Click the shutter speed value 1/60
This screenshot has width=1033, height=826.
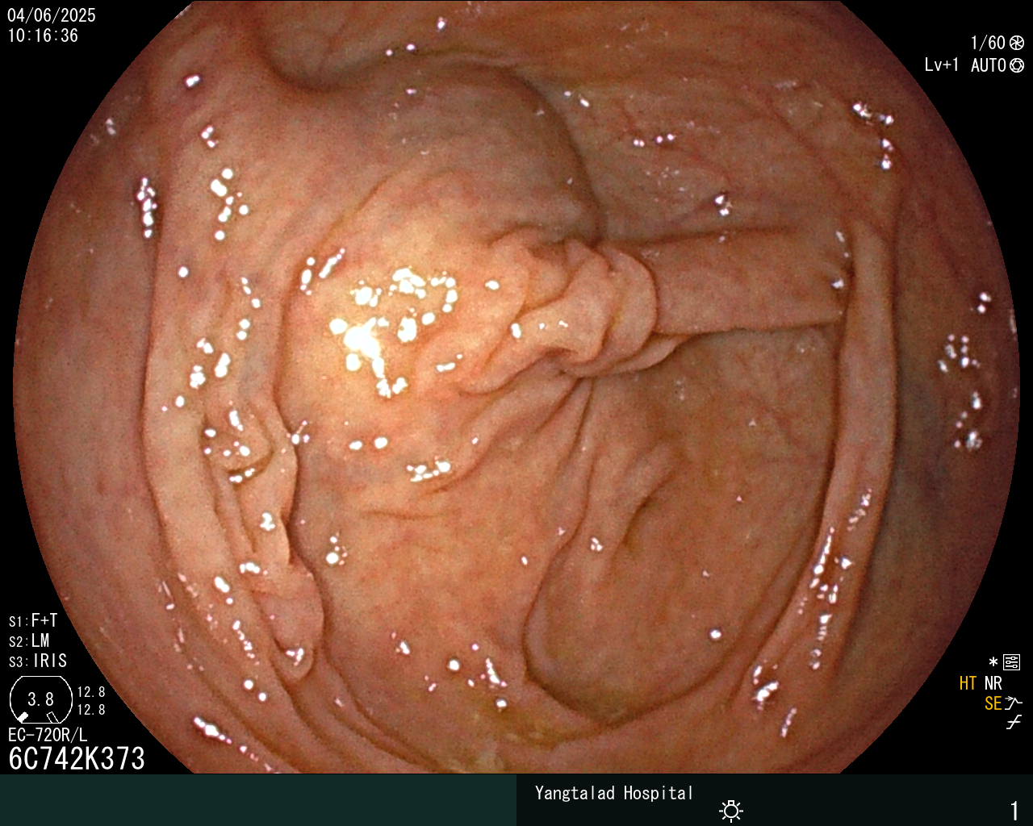988,43
